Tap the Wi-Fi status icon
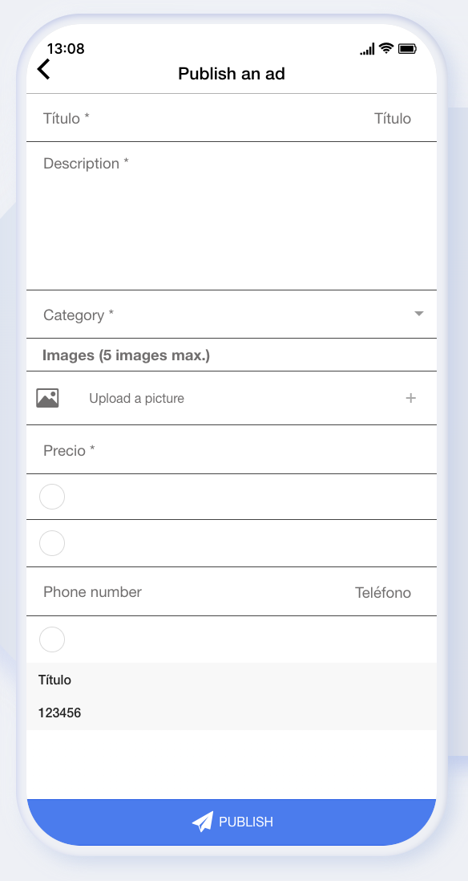 (386, 48)
